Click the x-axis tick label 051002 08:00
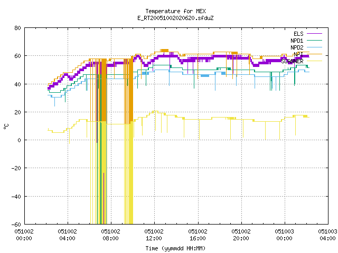 click(x=110, y=235)
